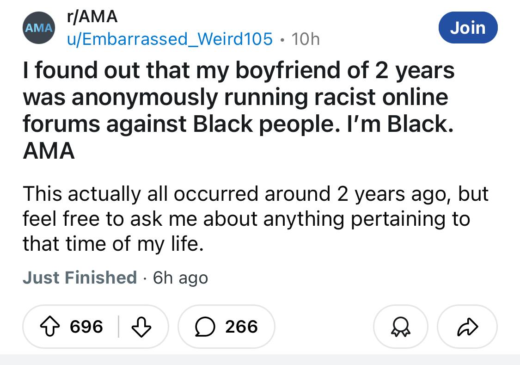
Task: Click the "AMA" word ending the title
Action: (49, 151)
